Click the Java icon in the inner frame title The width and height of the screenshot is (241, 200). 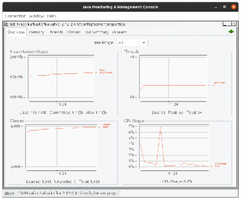pyautogui.click(x=7, y=24)
